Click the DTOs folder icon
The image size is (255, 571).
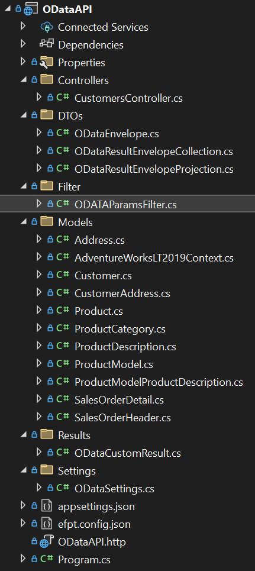pos(47,115)
